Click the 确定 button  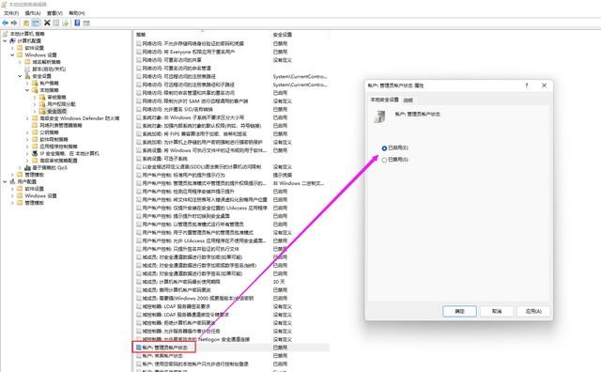pos(459,311)
